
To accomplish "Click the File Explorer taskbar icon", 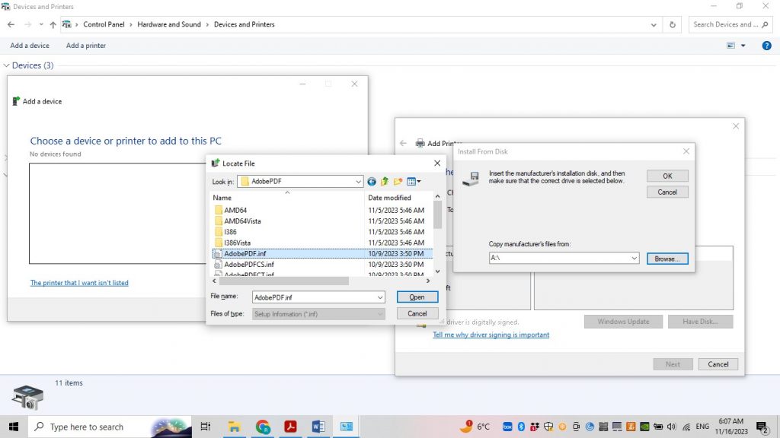I will 234,427.
